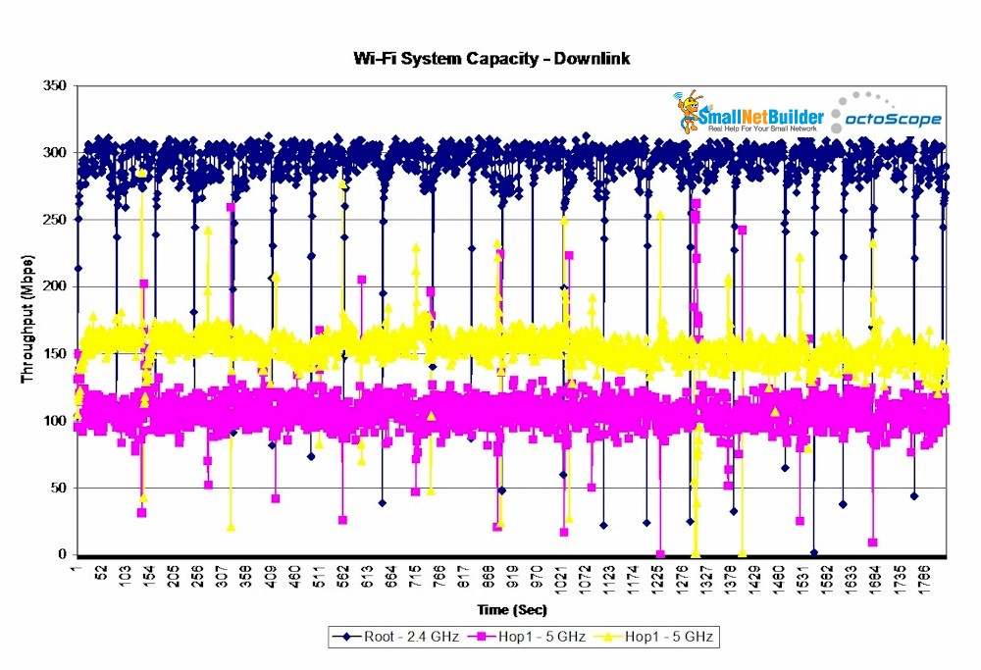
Task: Click the 613 tick on the time axis
Action: tap(367, 575)
